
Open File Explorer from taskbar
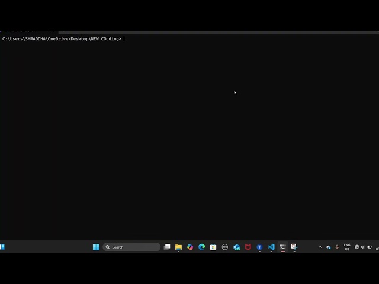[x=178, y=247]
